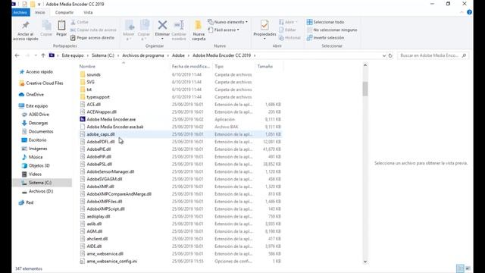Switch to the Vista tab

pos(88,12)
